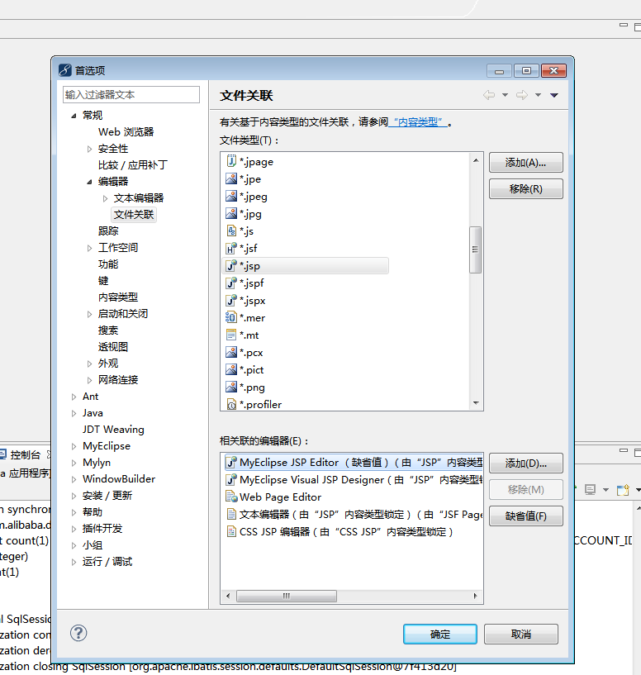Expand the 网络连接 tree node
641x675 pixels.
point(89,380)
